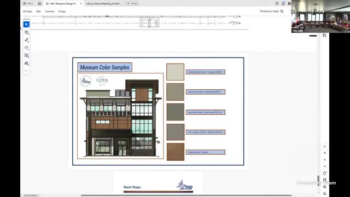350x197 pixels.
Task: Click the brown wood color swatch
Action: tap(175, 152)
